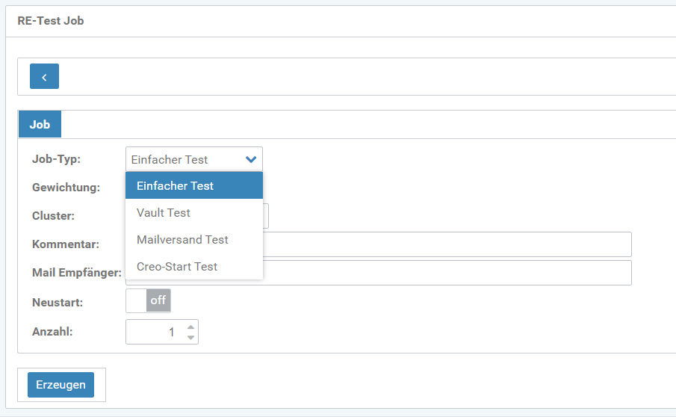
Task: Focus the Kommentar text field
Action: tap(448, 244)
